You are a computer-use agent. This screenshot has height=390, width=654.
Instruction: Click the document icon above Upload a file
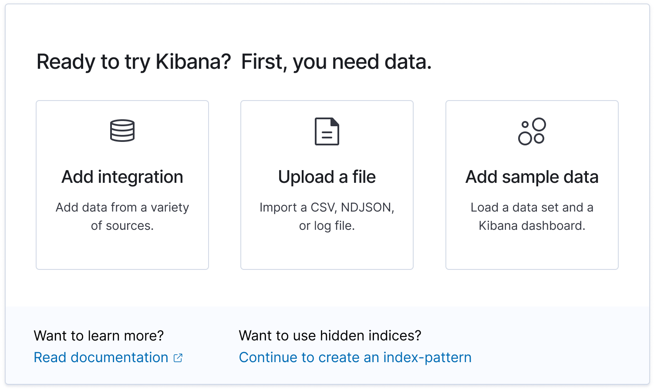pyautogui.click(x=327, y=131)
